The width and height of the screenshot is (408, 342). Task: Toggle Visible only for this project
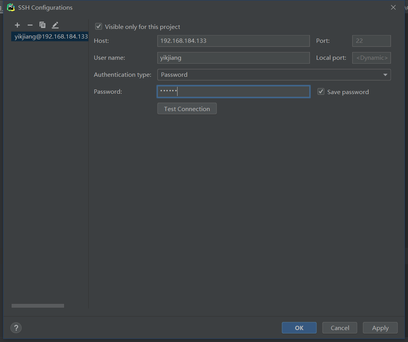[98, 27]
